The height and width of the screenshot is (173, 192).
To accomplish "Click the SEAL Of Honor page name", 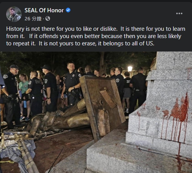I will pos(44,10).
